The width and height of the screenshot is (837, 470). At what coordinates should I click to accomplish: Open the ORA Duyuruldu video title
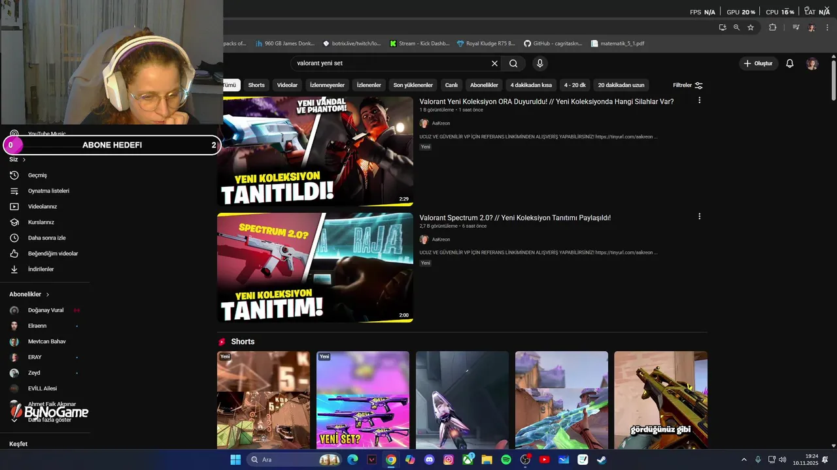[x=546, y=102]
